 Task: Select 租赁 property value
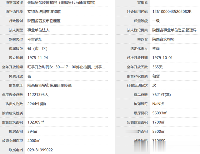click(x=156, y=76)
